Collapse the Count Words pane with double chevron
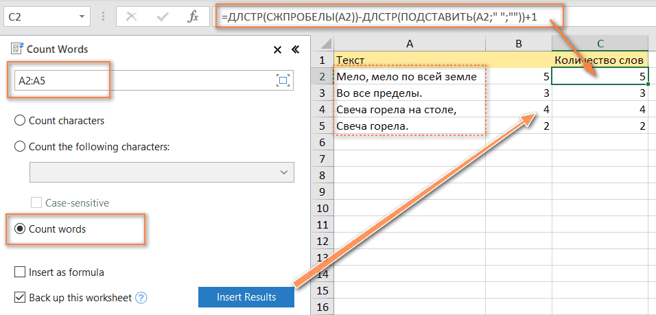The height and width of the screenshot is (315, 656). point(295,49)
